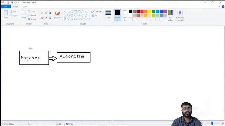This screenshot has height=126, width=225.
Task: Click the Edit colors button
Action: (x=171, y=15)
